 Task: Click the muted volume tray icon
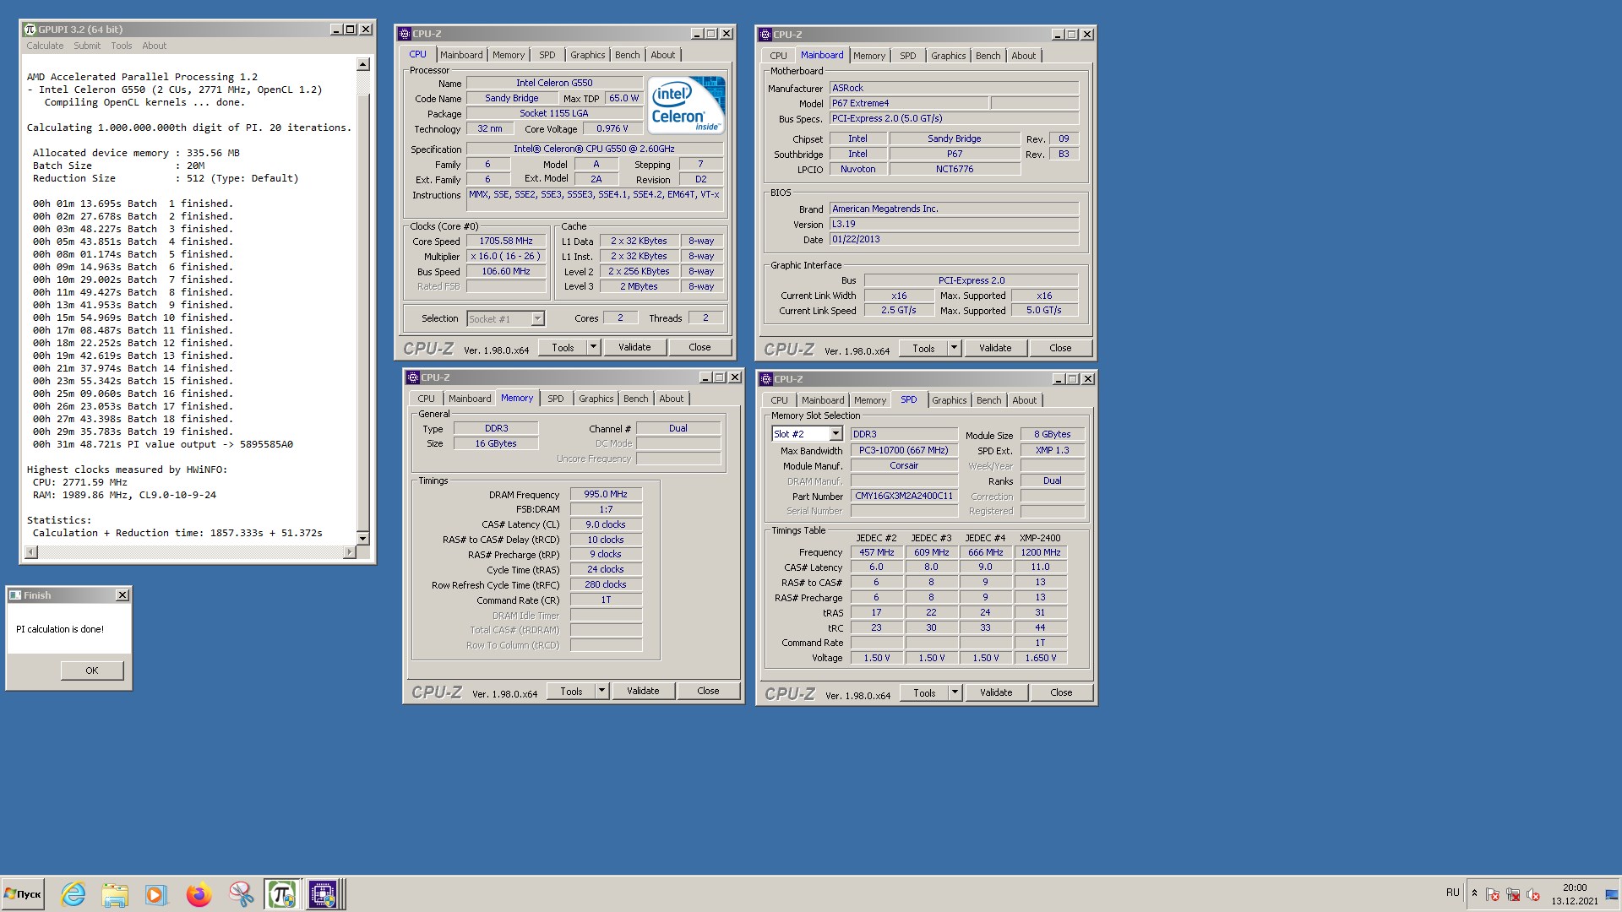(1533, 894)
